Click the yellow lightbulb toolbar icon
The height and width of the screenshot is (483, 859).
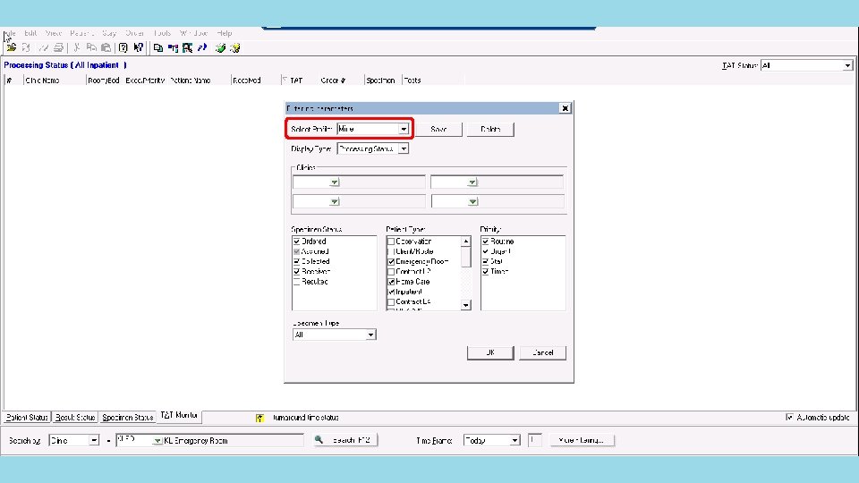click(235, 47)
